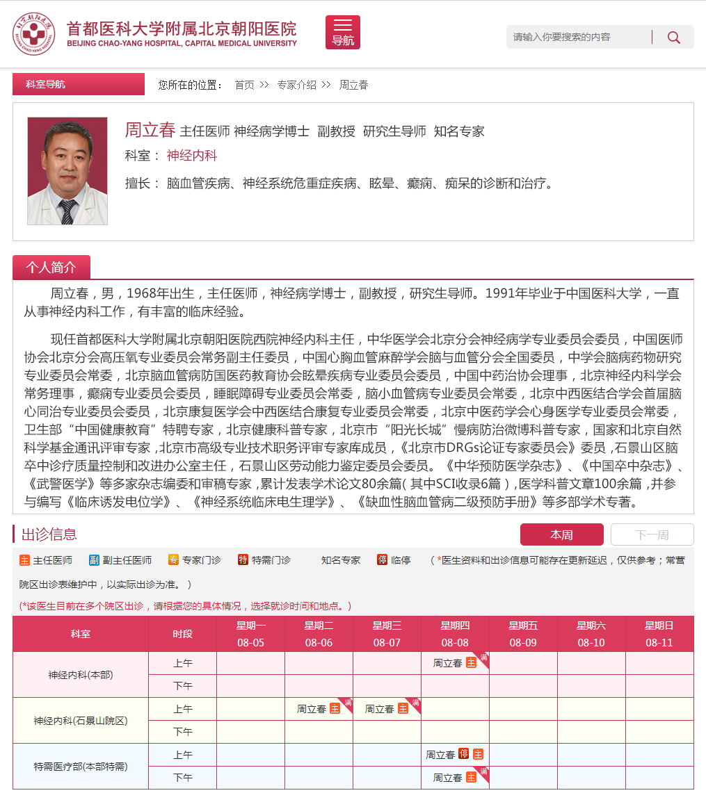706x793 pixels.
Task: Click 主 icon in Tuesday 石景山 slot
Action: [335, 708]
